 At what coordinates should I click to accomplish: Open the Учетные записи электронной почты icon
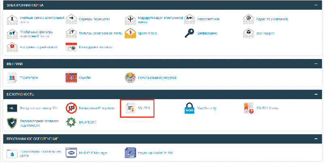pyautogui.click(x=12, y=19)
